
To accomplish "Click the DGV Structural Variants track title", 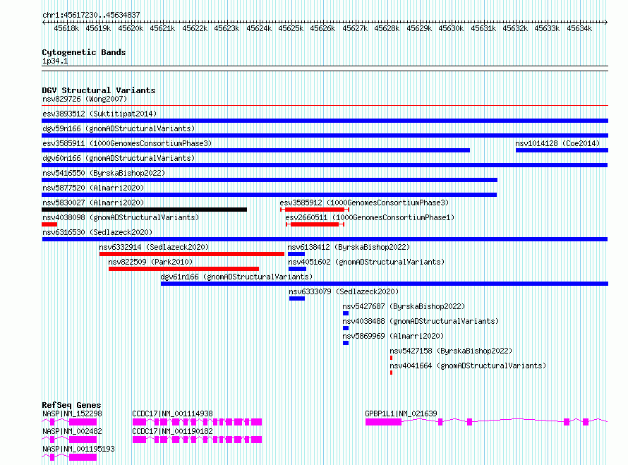I will 99,90.
